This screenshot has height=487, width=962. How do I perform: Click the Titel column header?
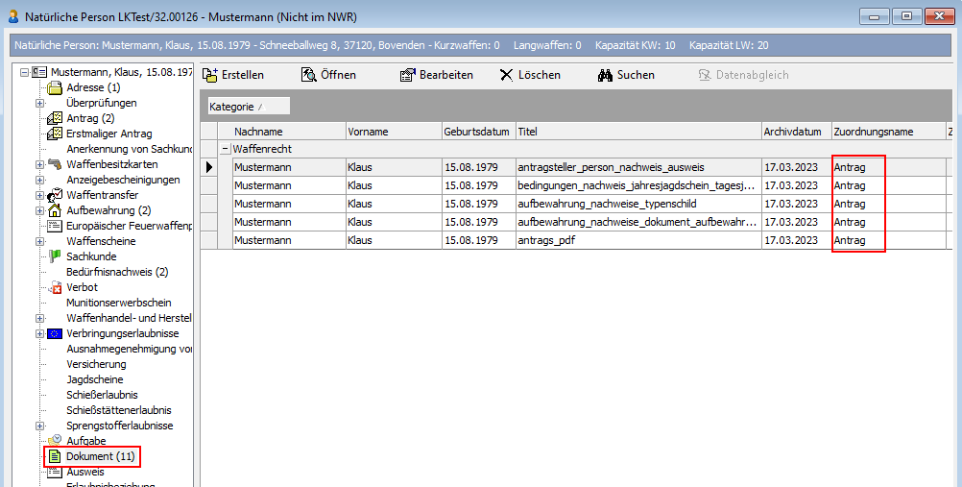pyautogui.click(x=637, y=132)
